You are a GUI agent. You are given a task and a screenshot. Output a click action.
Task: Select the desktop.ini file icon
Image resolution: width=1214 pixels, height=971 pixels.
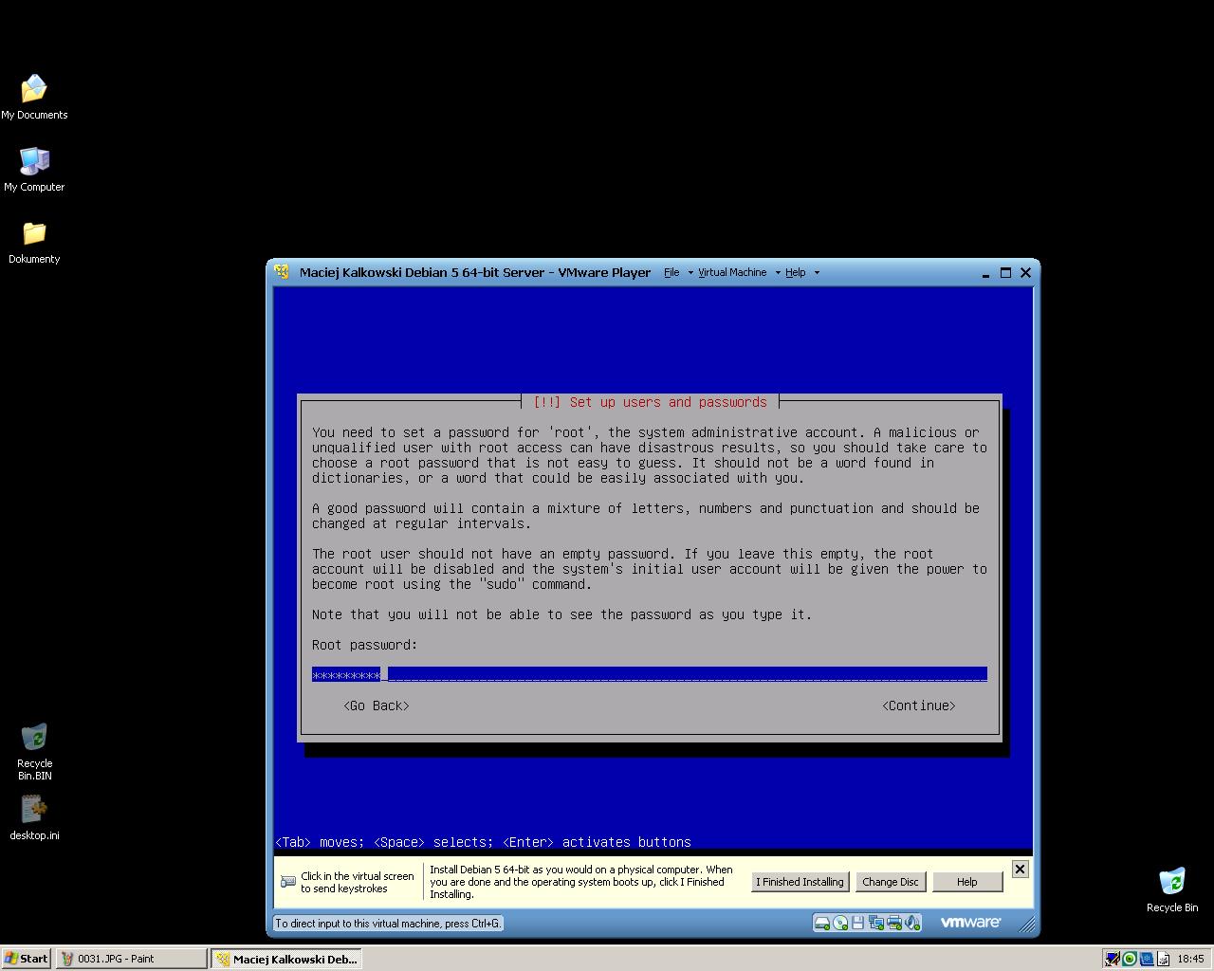34,818
